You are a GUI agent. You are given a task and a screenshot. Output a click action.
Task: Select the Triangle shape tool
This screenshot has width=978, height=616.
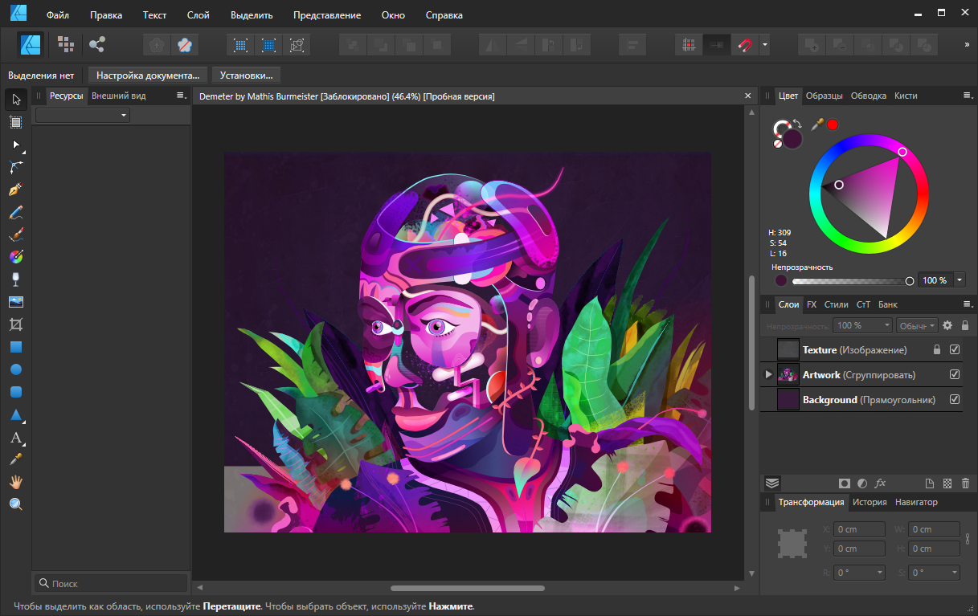(16, 415)
